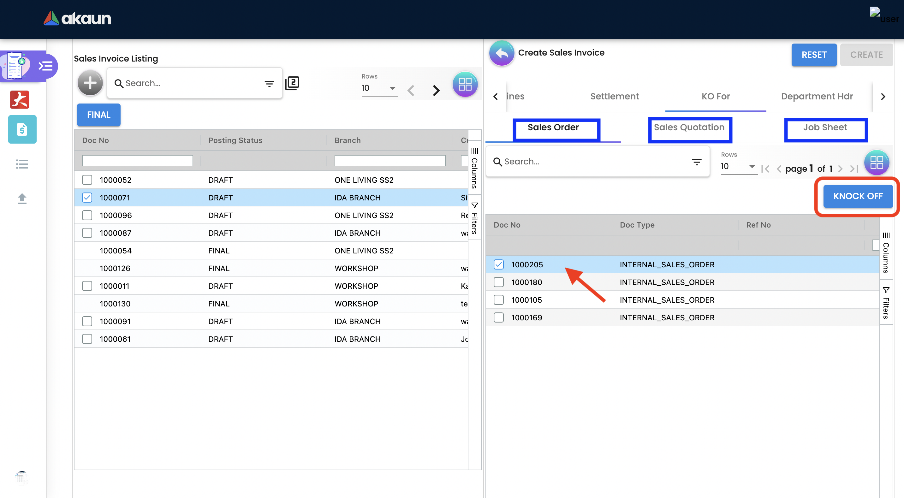Viewport: 904px width, 498px height.
Task: Click the RESET button
Action: (814, 55)
